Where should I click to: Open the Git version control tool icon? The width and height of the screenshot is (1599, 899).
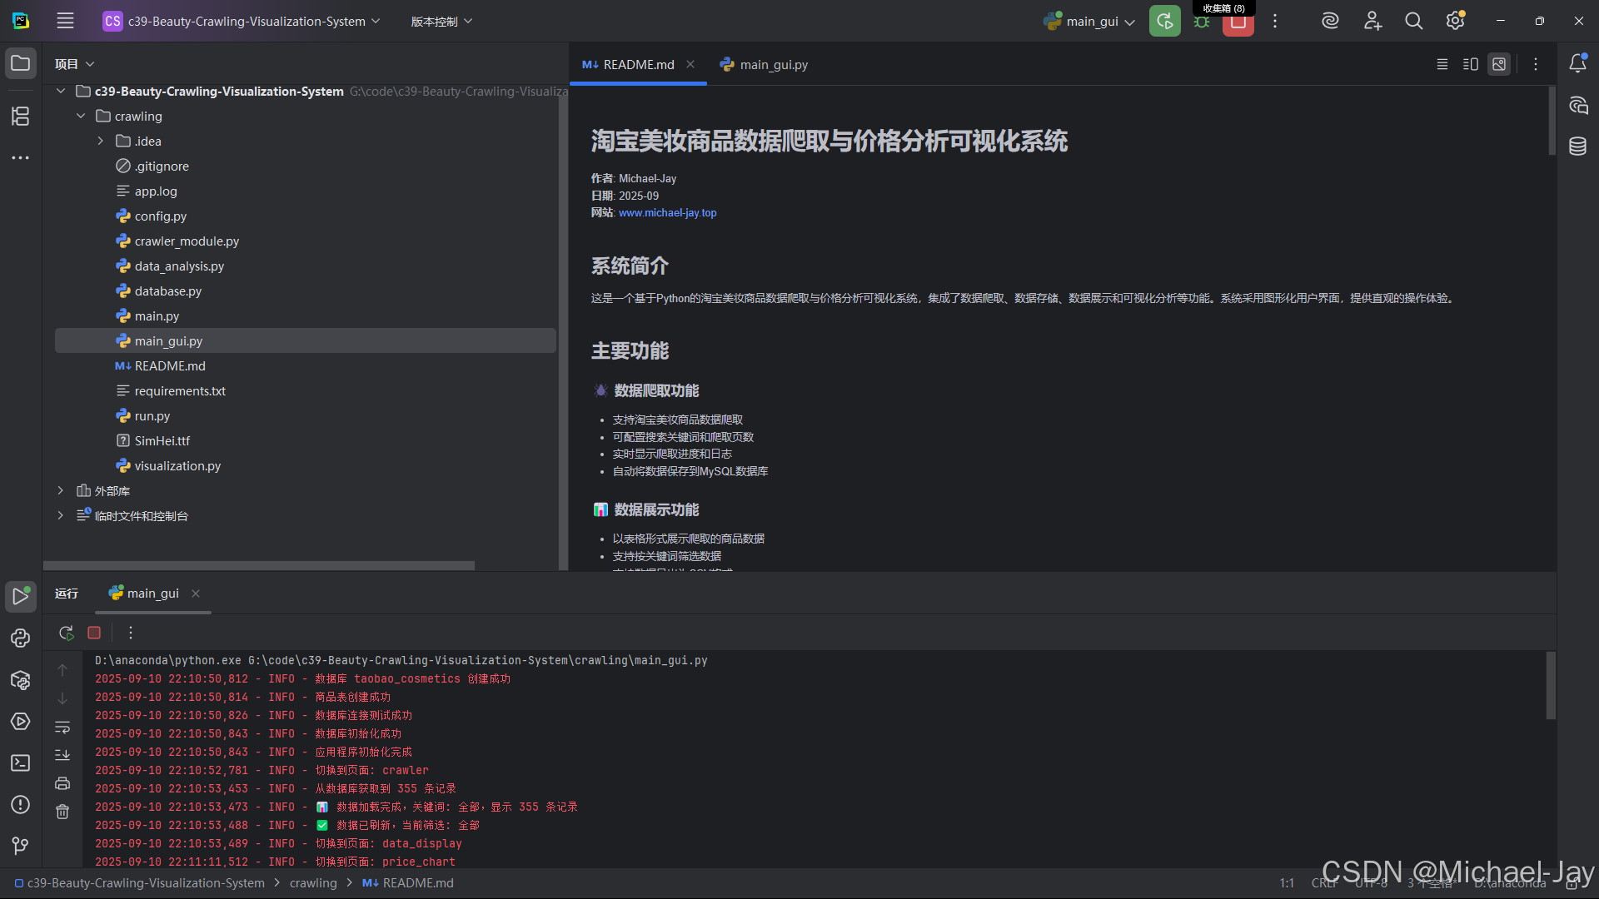[x=21, y=846]
